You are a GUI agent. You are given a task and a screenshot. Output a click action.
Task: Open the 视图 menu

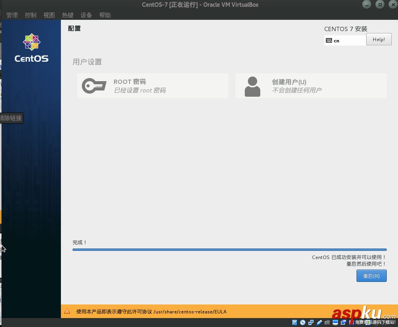pyautogui.click(x=49, y=15)
